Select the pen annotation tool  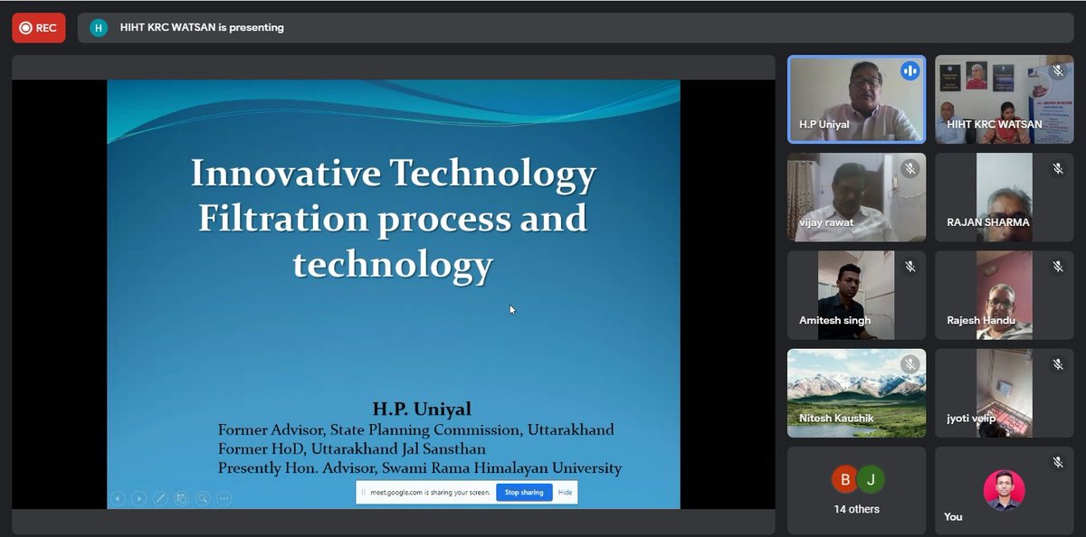click(160, 498)
